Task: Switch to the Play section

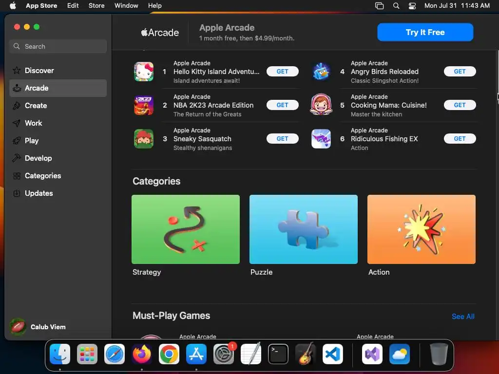Action: click(x=58, y=141)
